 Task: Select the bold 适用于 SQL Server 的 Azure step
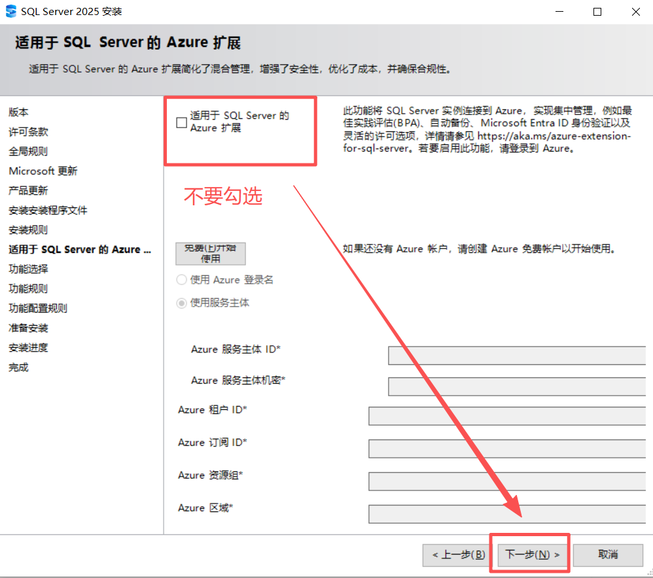pyautogui.click(x=80, y=249)
